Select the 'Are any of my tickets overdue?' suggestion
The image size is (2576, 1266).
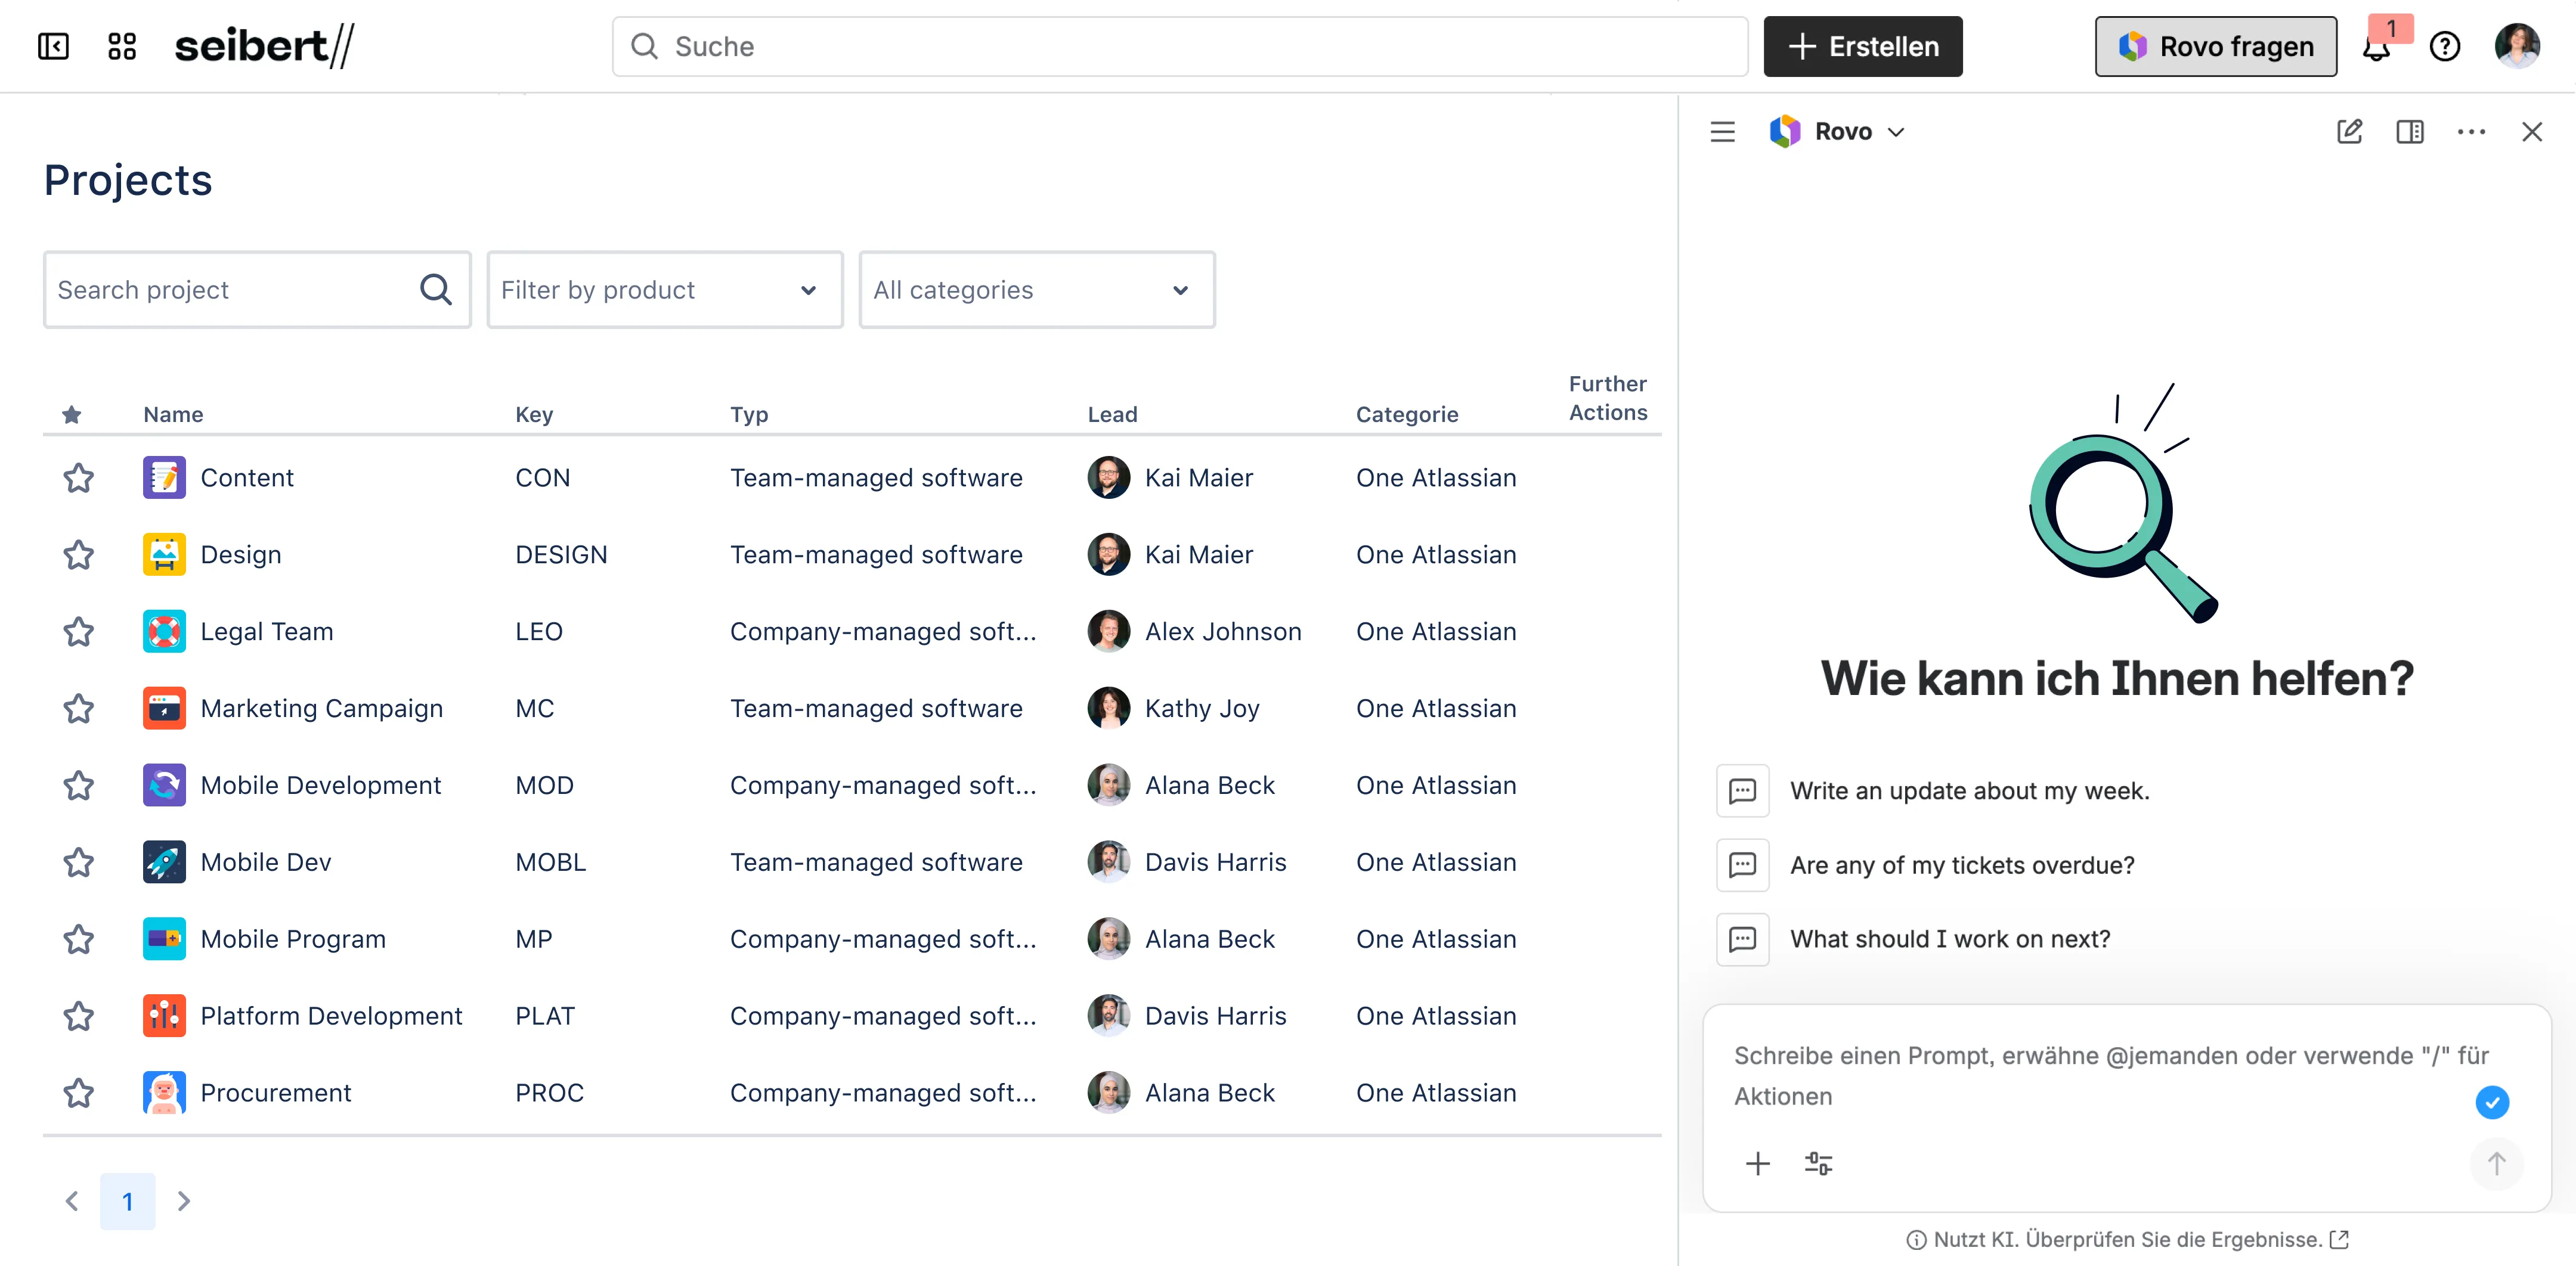click(x=1961, y=865)
